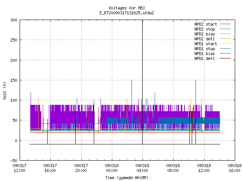Click the y-axis tick value 100
This screenshot has height=181, width=242.
14,100
